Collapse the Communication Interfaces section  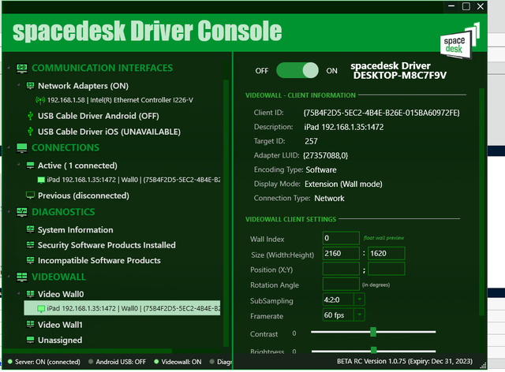pos(9,68)
